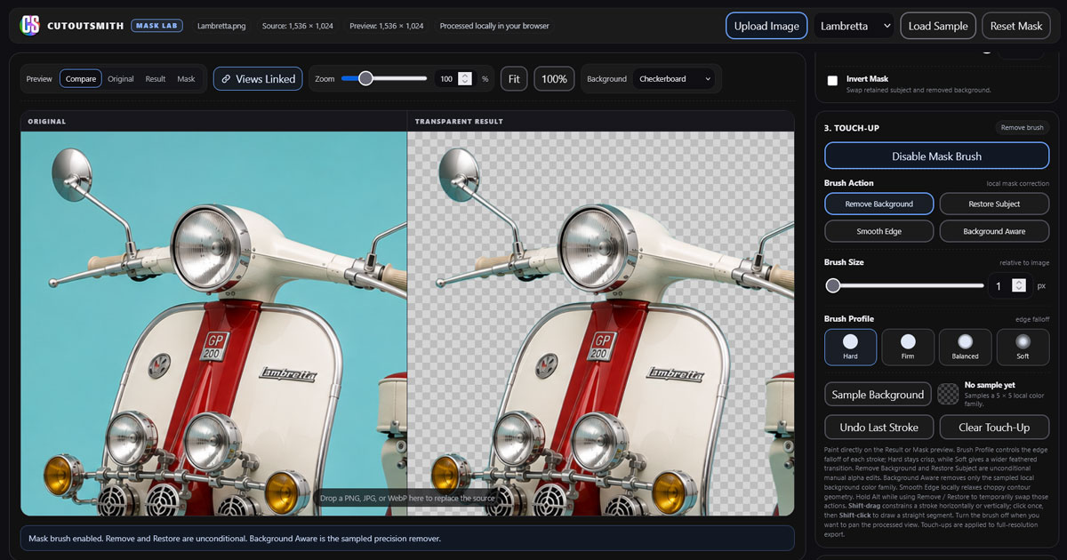Click the drop PNG, JPG, or WebP hint

coord(407,499)
